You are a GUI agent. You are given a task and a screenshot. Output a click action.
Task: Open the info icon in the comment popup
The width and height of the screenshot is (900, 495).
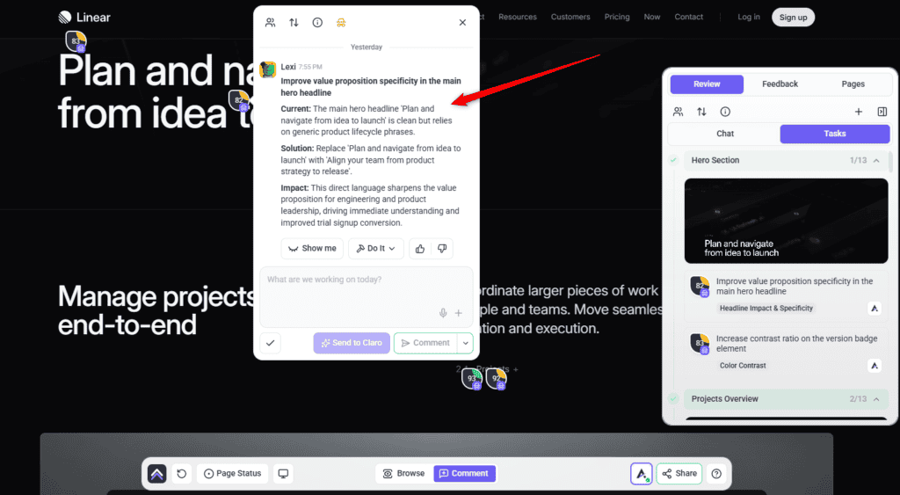point(317,22)
